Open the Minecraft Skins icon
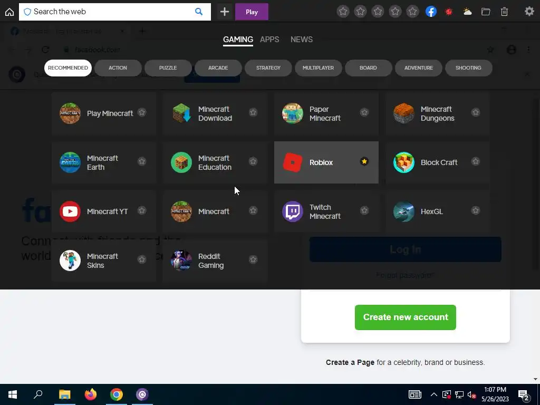Viewport: 540px width, 405px height. pyautogui.click(x=70, y=261)
